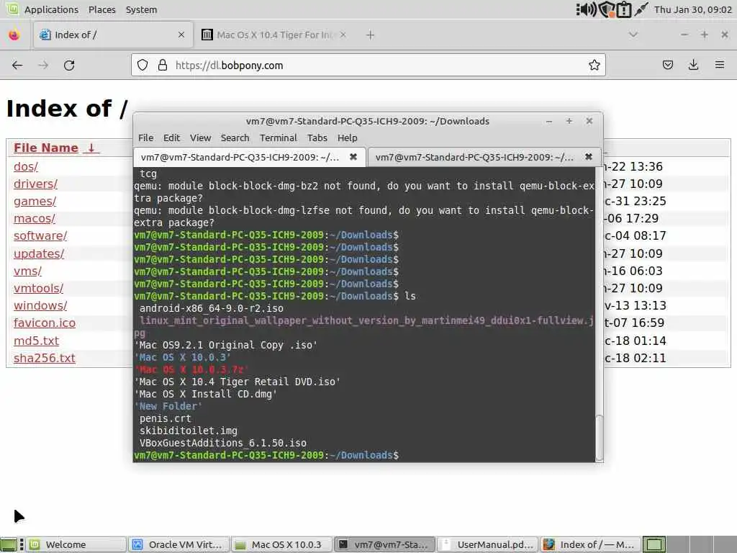Open the Firefox downloads panel

[693, 65]
